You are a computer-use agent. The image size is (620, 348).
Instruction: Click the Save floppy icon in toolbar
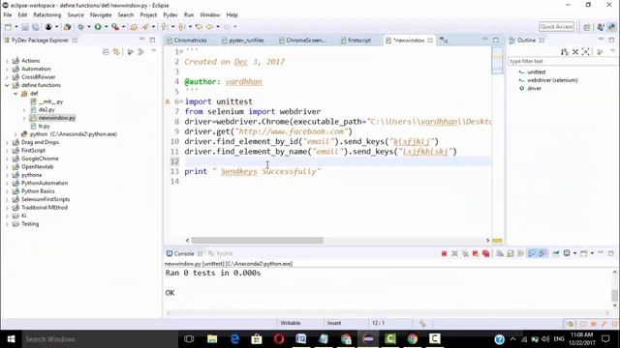click(x=25, y=27)
